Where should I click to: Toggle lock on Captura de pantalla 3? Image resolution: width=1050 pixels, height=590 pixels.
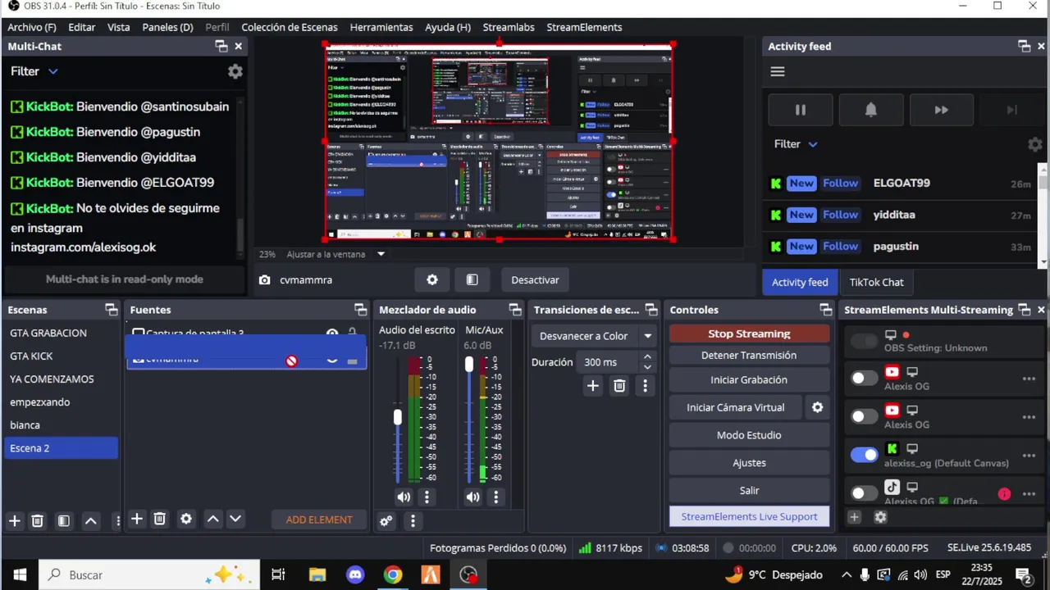point(352,334)
